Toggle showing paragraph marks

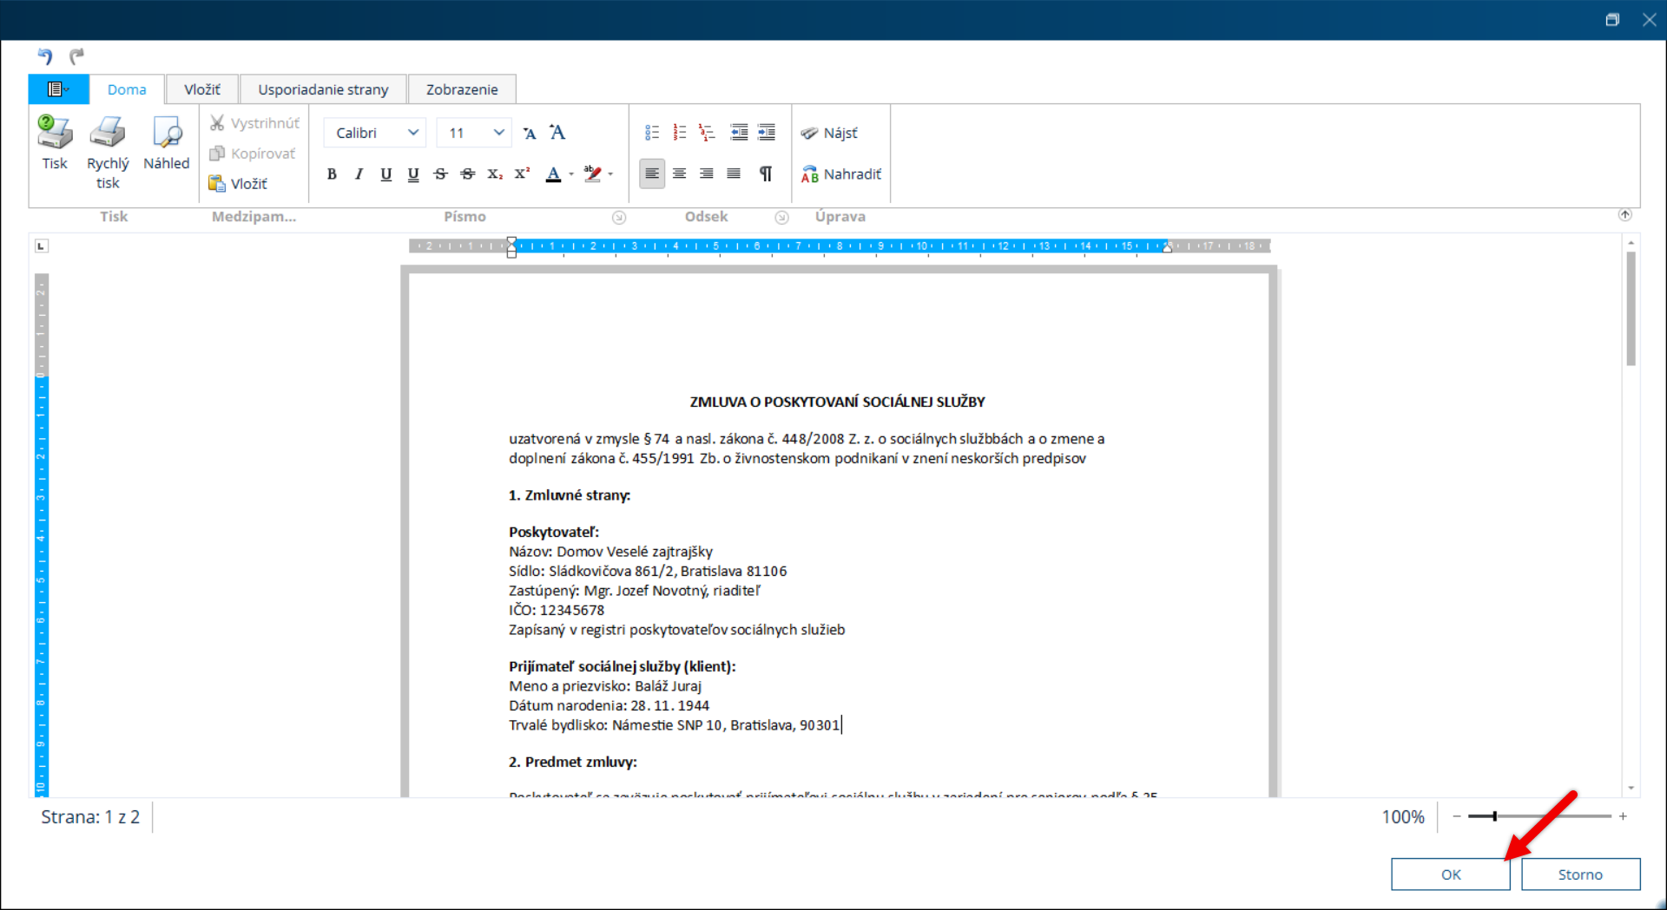(x=766, y=174)
